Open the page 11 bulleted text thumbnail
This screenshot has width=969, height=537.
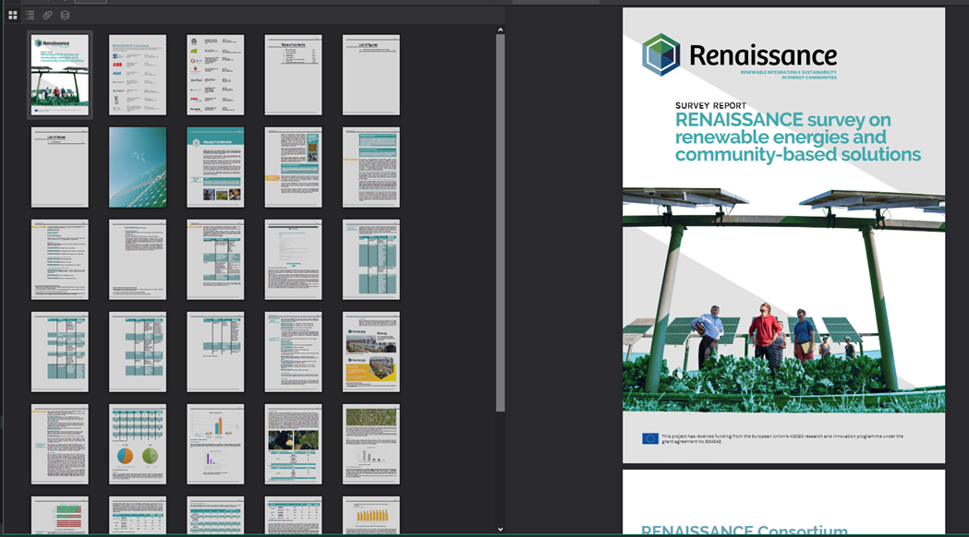(60, 259)
